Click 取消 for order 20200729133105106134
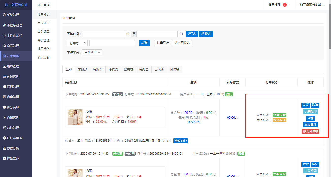This screenshot has width=331, height=177. pos(315,105)
